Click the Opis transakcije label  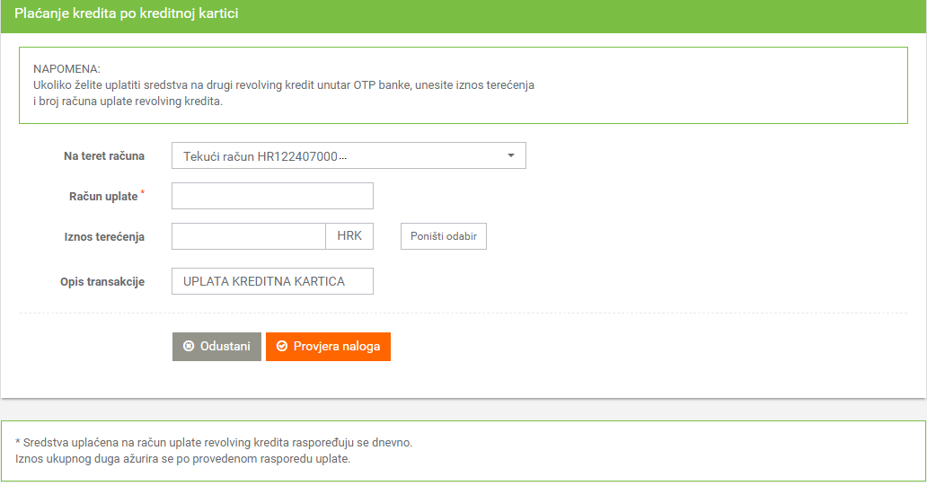[x=102, y=282]
